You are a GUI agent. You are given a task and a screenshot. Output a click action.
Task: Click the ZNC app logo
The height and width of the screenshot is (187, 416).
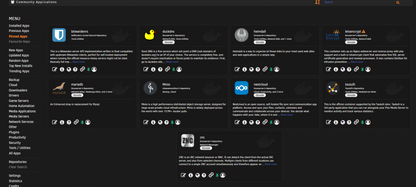tap(188, 141)
